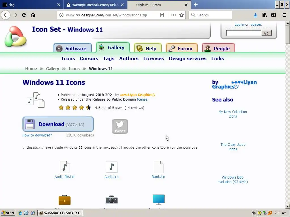Open the briefcase icon thumbnail
Image resolution: width=290 pixels, height=217 pixels.
tap(65, 200)
